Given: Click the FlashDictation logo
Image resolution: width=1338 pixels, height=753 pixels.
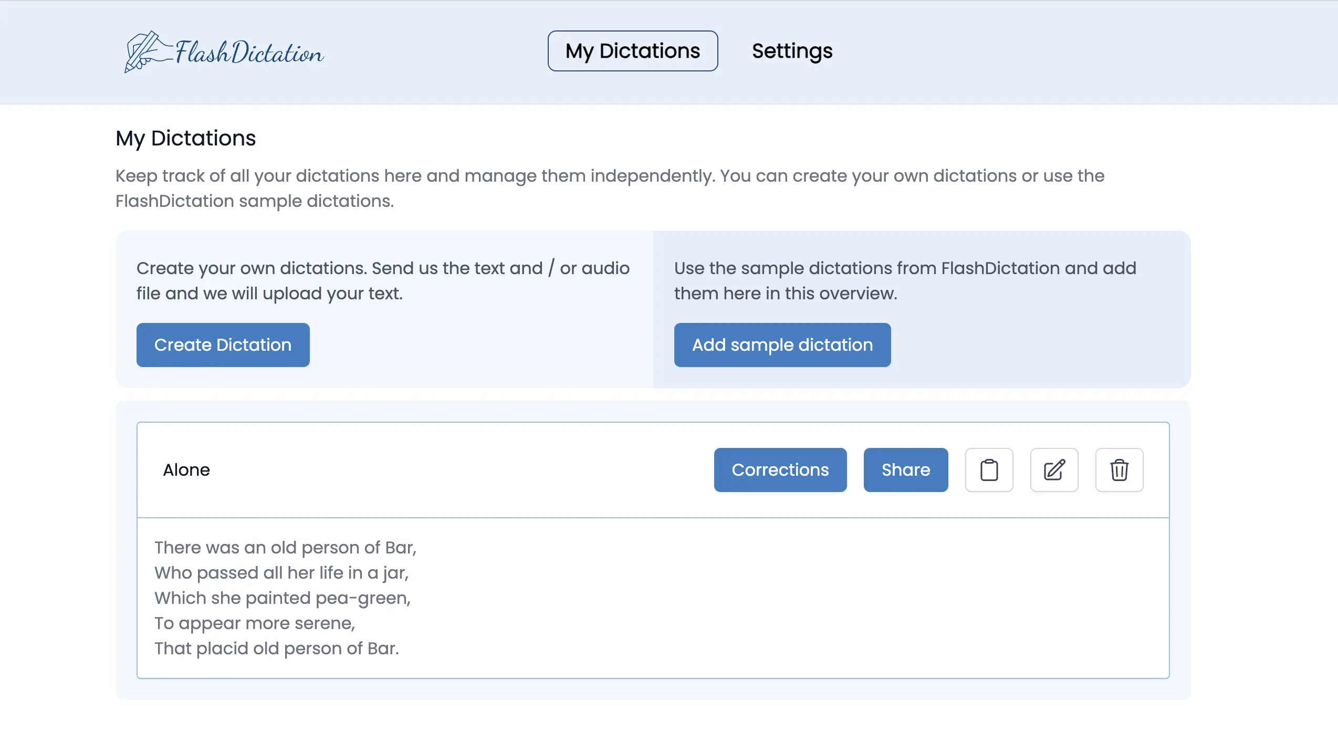Looking at the screenshot, I should coord(224,51).
